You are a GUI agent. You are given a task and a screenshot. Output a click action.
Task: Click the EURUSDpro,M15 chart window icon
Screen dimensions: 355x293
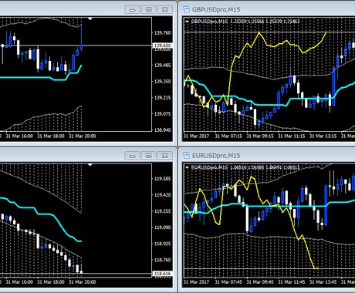tap(186, 156)
